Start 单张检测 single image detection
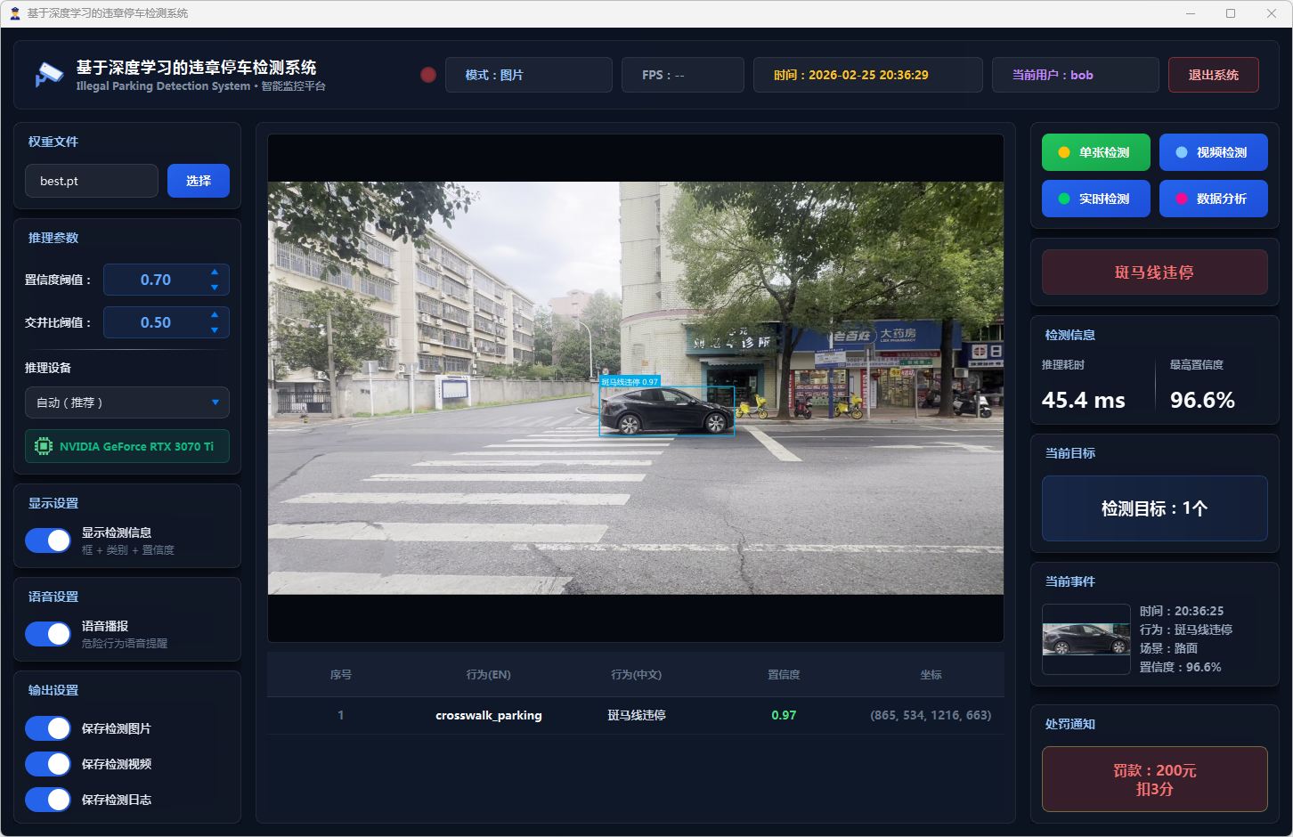The image size is (1293, 837). [x=1095, y=152]
